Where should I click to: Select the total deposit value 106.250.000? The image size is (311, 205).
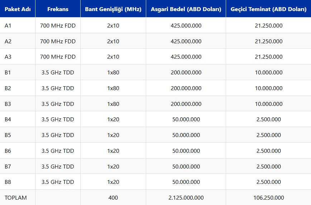268,198
